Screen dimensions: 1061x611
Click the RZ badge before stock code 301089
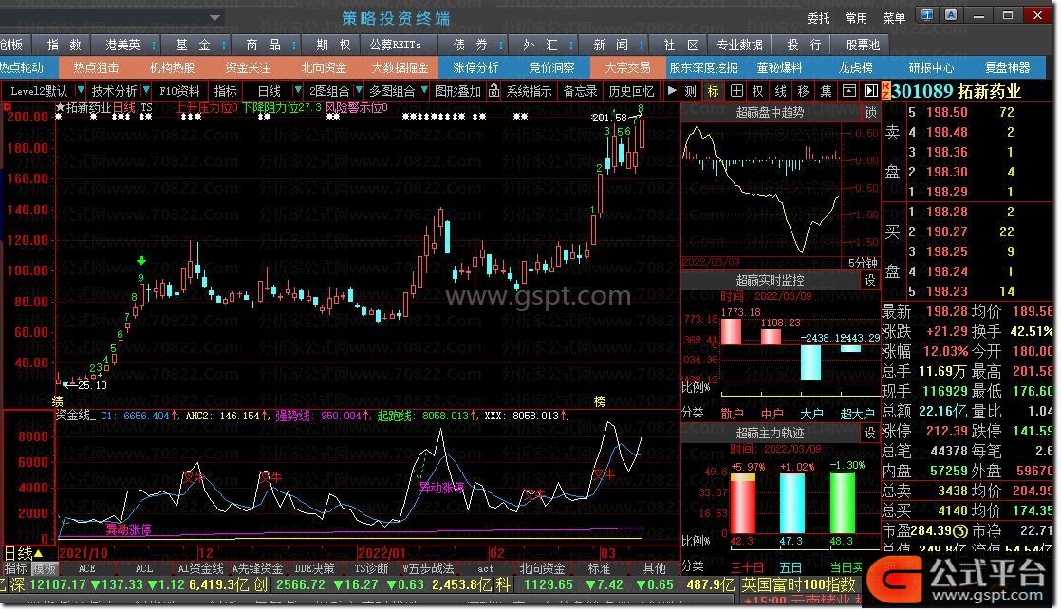[885, 91]
